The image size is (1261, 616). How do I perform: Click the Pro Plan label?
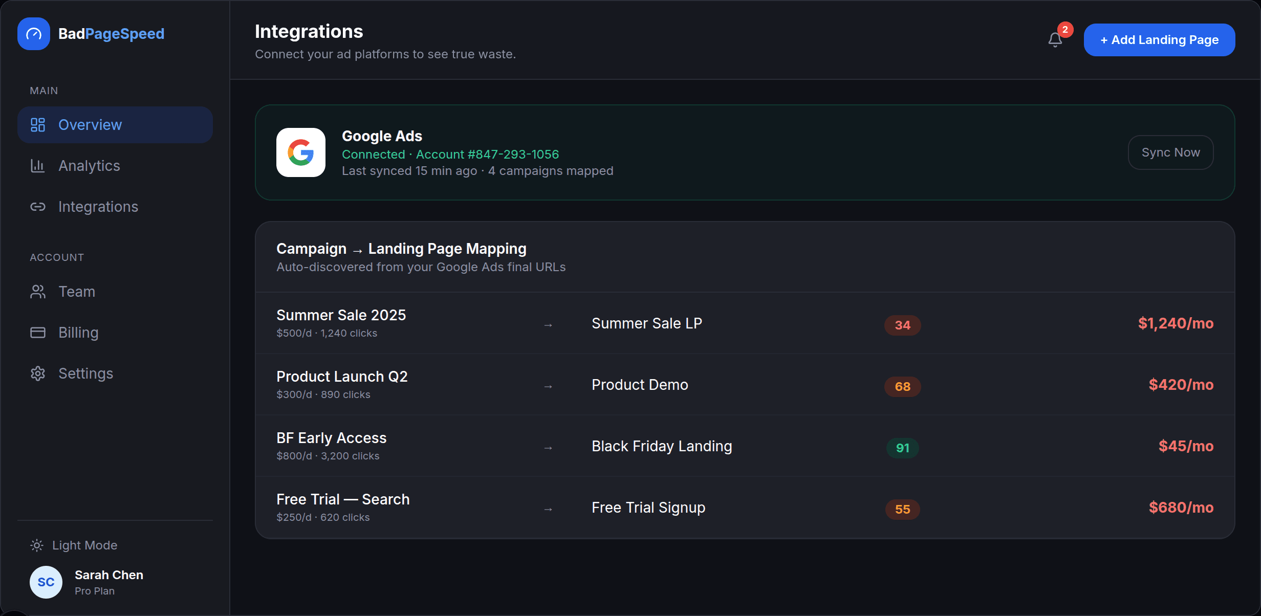[95, 591]
